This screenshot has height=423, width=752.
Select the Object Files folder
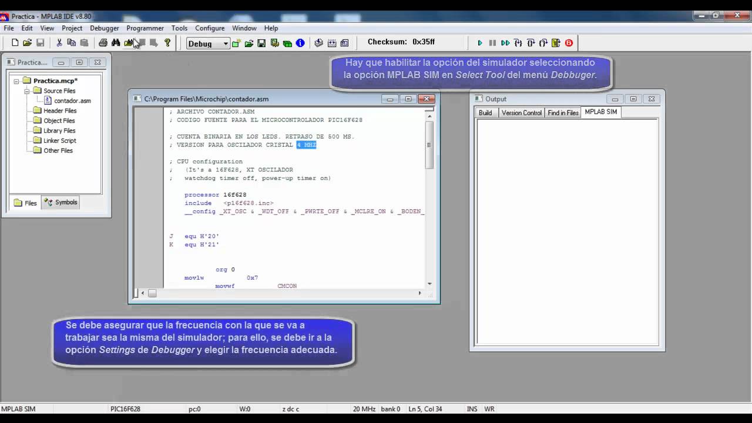[54, 121]
